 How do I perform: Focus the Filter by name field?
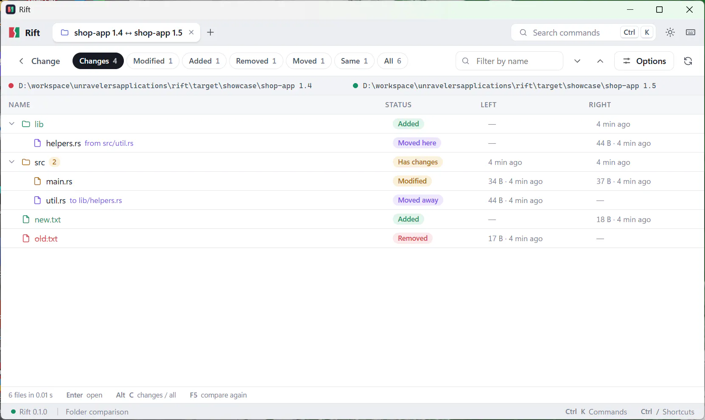(509, 61)
